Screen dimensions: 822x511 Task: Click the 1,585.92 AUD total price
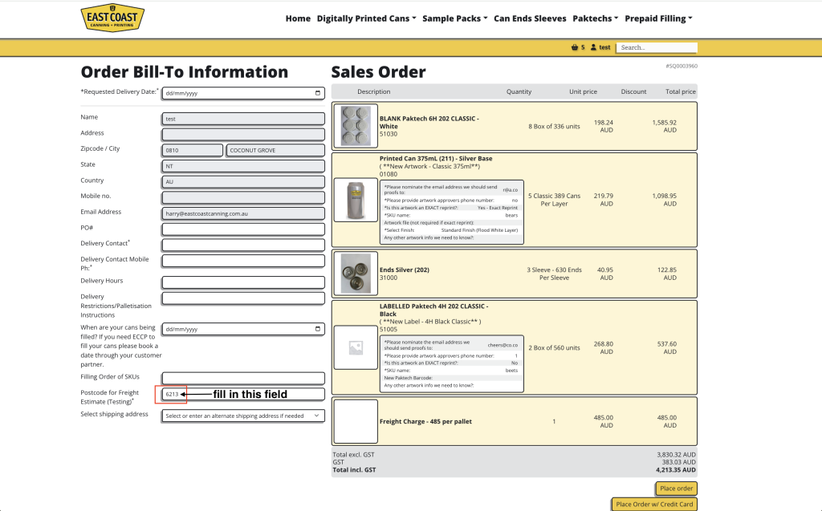[664, 126]
